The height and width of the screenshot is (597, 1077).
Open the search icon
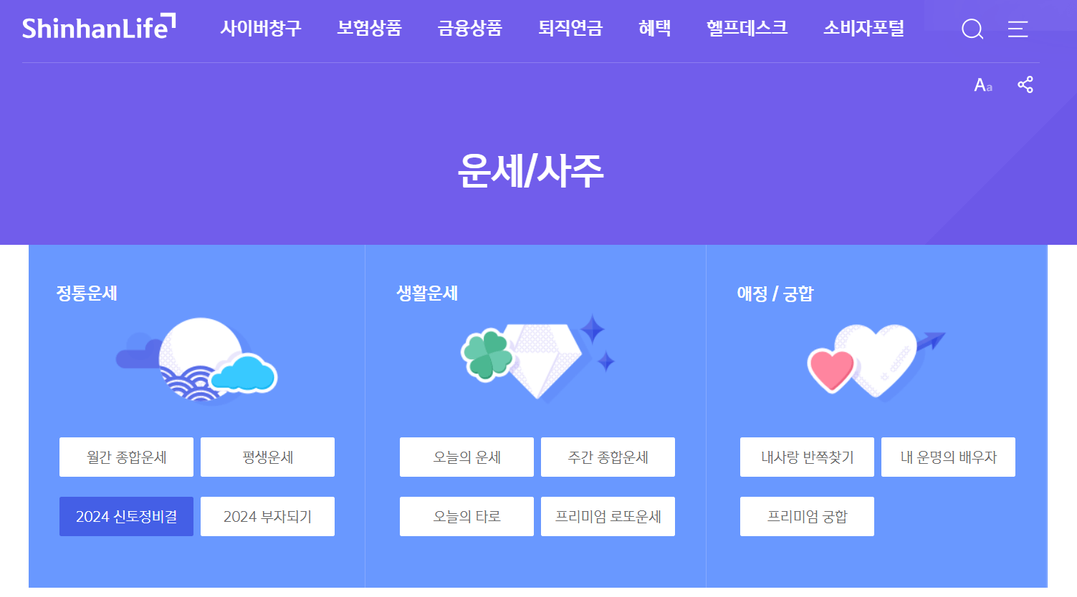tap(972, 29)
